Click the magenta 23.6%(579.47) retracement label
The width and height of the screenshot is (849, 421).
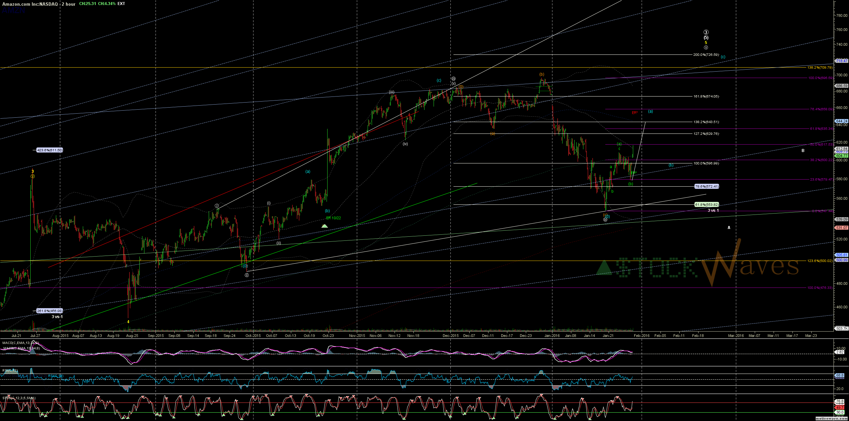pos(821,179)
